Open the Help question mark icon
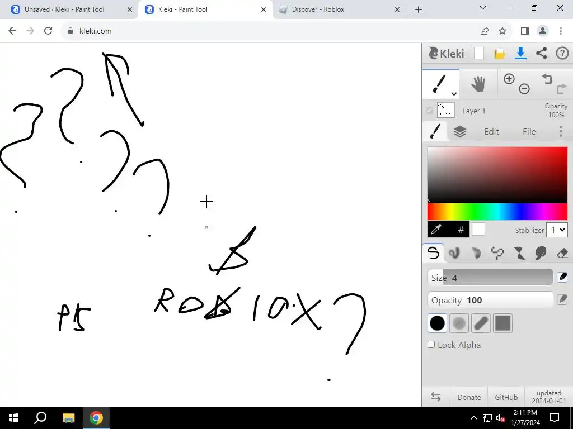The width and height of the screenshot is (573, 429). pos(562,53)
